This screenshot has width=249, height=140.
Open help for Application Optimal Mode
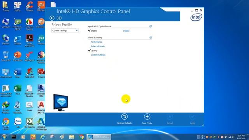tap(151, 26)
